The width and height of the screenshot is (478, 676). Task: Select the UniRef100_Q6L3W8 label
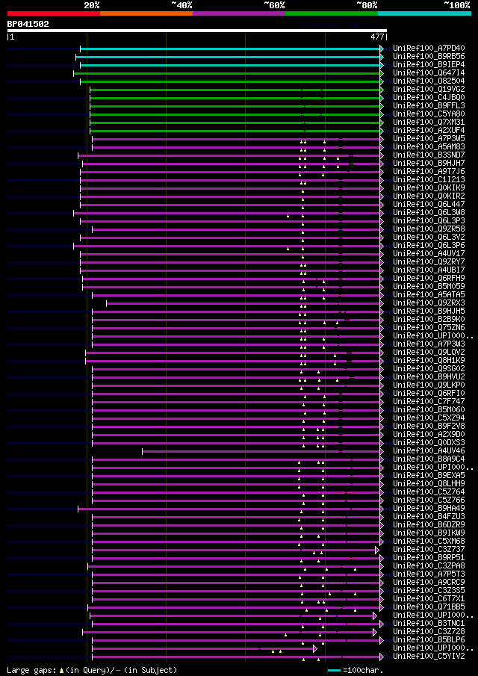[x=429, y=212]
